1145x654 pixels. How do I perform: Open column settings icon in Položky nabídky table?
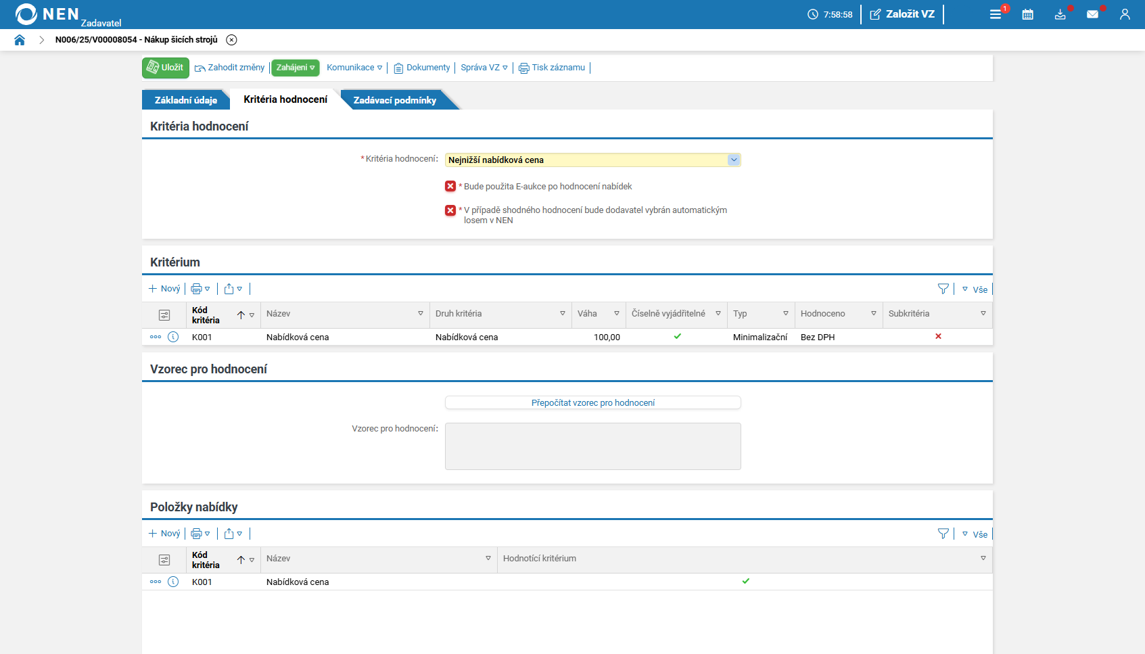point(164,560)
